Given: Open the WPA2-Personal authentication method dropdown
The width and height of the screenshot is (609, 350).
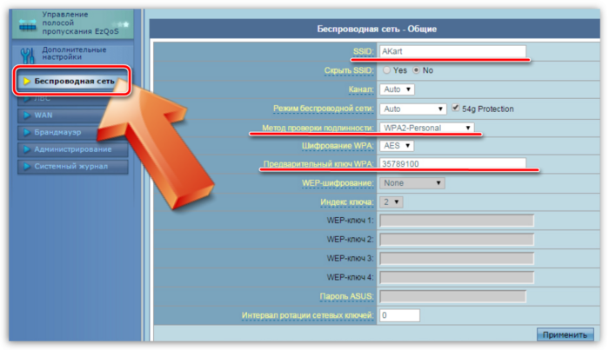Looking at the screenshot, I should pos(426,128).
